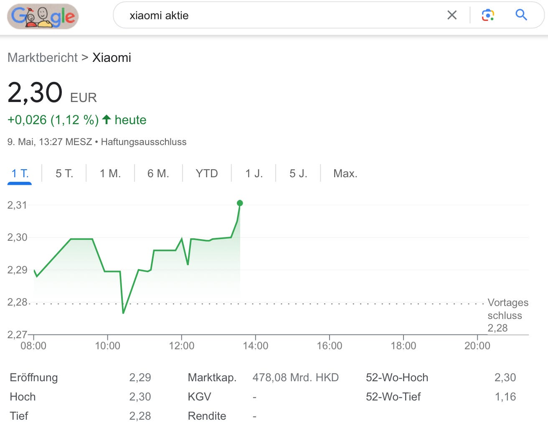The image size is (548, 431).
Task: Clear the search query with the X icon
Action: coord(452,15)
